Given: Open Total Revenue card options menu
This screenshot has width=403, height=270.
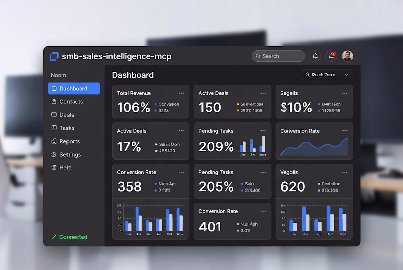Looking at the screenshot, I should (x=181, y=93).
